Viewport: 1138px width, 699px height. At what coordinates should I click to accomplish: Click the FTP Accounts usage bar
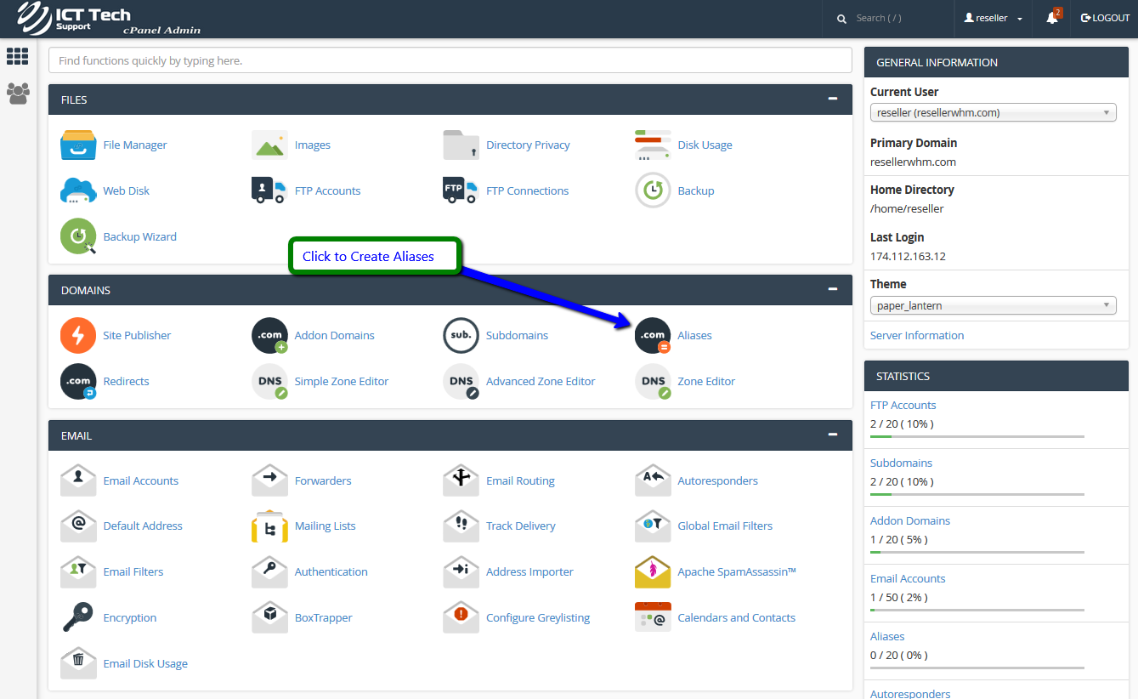coord(977,436)
